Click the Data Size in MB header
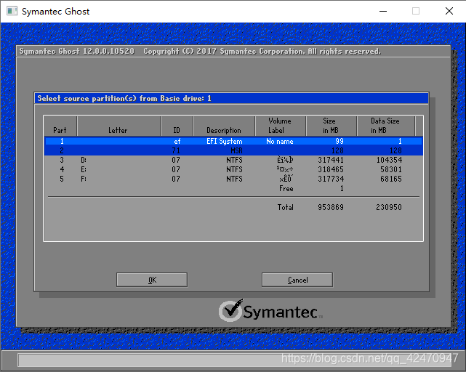Image resolution: width=466 pixels, height=372 pixels. pyautogui.click(x=385, y=126)
